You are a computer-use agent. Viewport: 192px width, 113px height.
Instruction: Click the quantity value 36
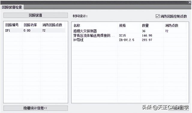(x=144, y=31)
